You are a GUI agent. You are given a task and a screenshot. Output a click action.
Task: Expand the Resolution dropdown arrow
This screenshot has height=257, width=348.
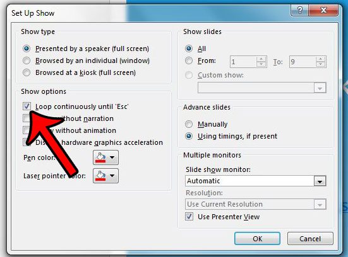tap(320, 204)
